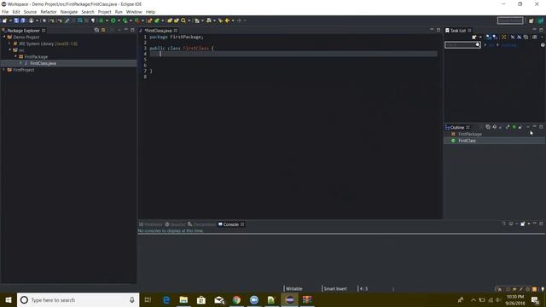This screenshot has height=307, width=546.
Task: Open Debug icon dropdown arrow
Action: (x=107, y=20)
